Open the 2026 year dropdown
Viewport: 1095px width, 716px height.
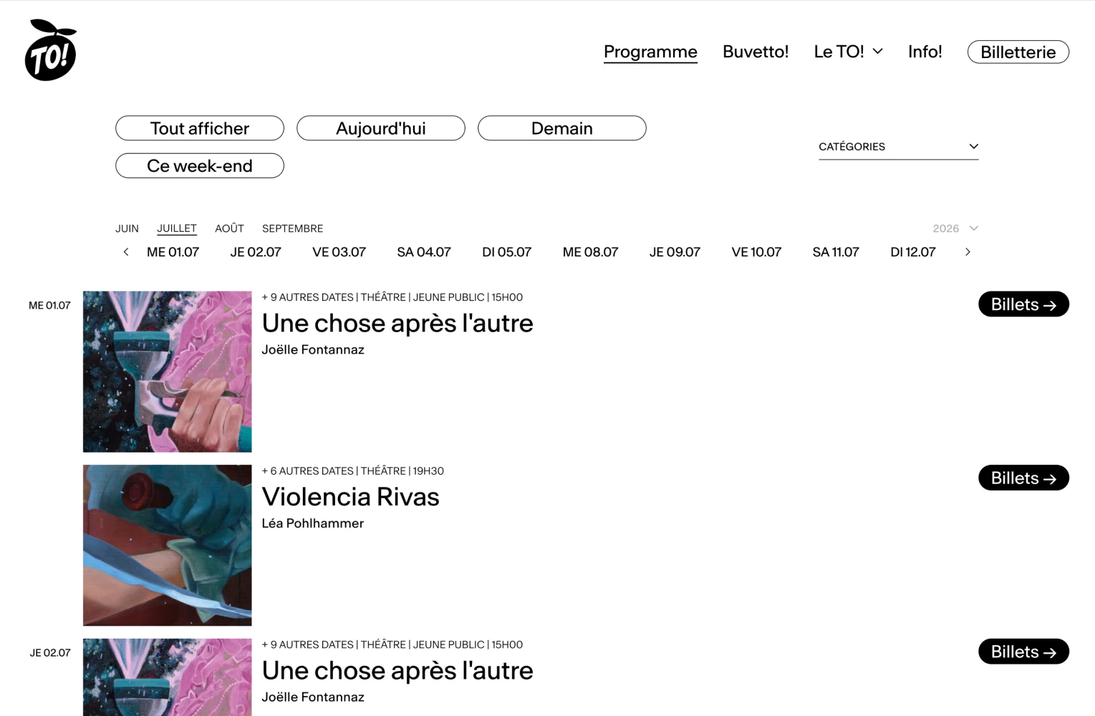point(955,228)
